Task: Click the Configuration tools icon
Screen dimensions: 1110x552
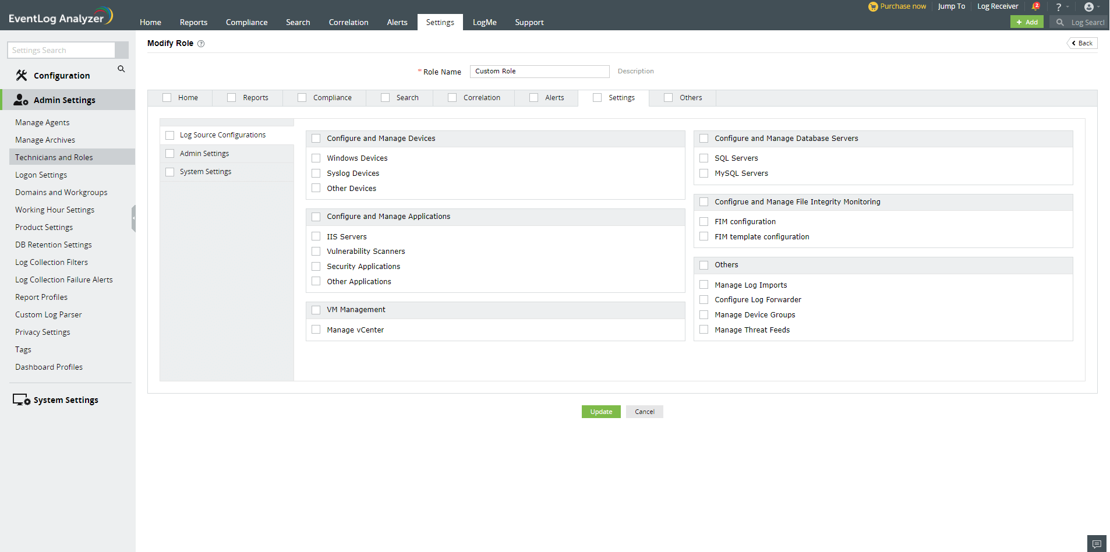Action: (x=22, y=75)
